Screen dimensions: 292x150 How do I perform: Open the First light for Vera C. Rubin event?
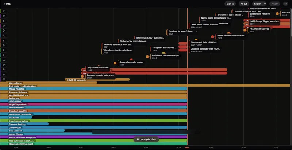click(x=182, y=32)
